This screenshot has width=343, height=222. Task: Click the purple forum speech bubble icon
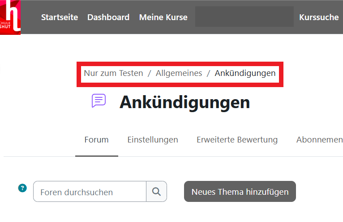click(99, 101)
